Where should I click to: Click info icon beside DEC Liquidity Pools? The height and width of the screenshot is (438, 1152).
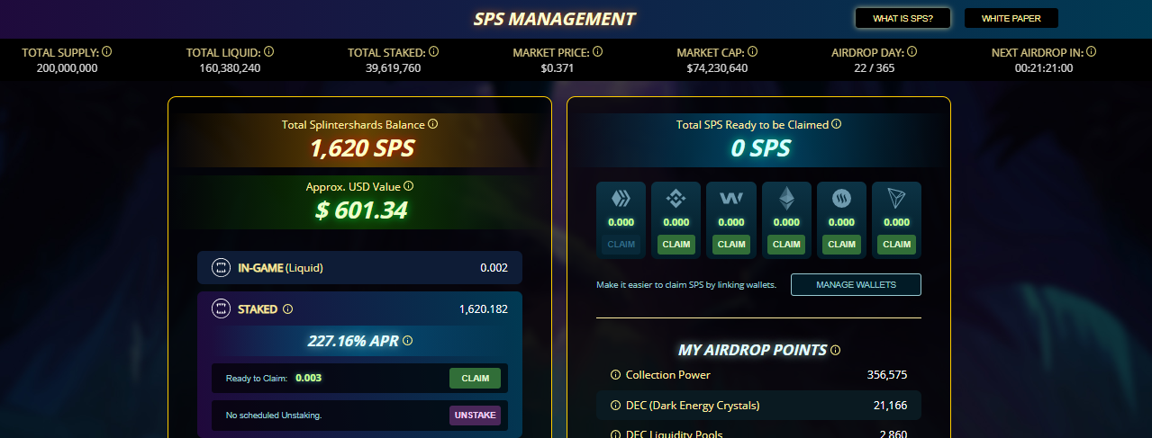(x=615, y=434)
